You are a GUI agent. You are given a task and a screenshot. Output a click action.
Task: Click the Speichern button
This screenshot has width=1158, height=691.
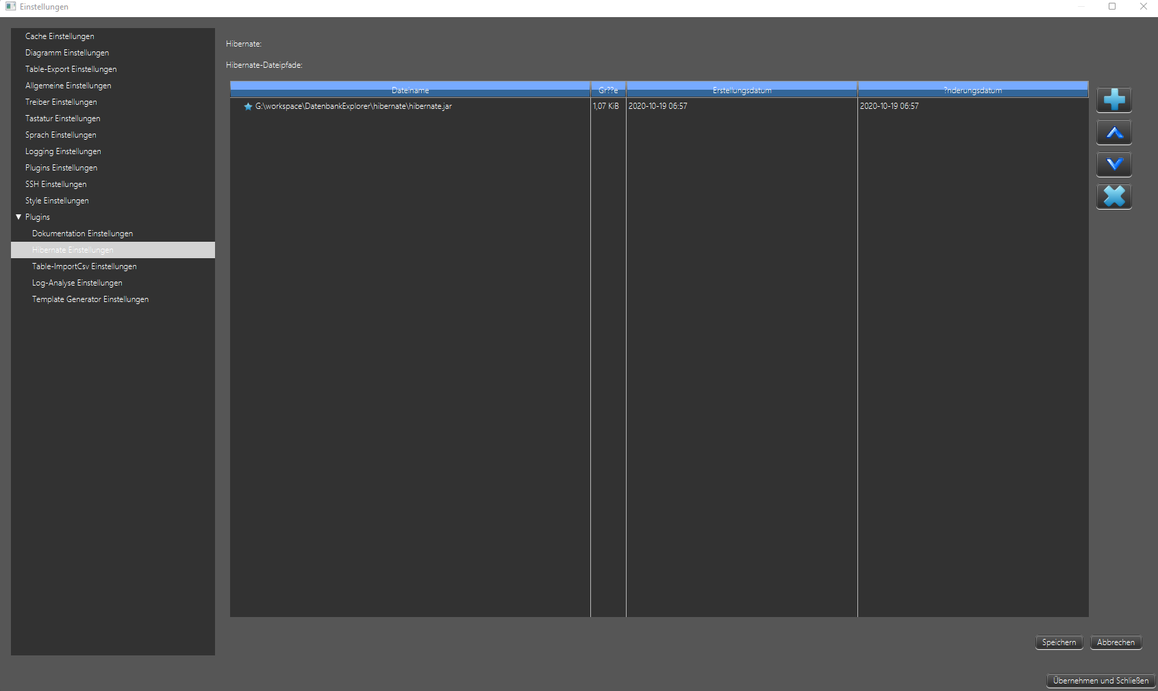[1059, 642]
